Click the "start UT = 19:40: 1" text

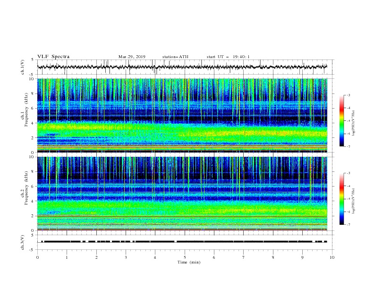coord(228,57)
